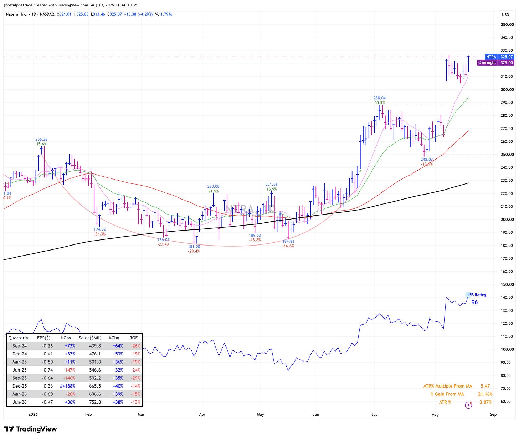
Task: Click the -24.3% decline annotation
Action: tap(99, 234)
